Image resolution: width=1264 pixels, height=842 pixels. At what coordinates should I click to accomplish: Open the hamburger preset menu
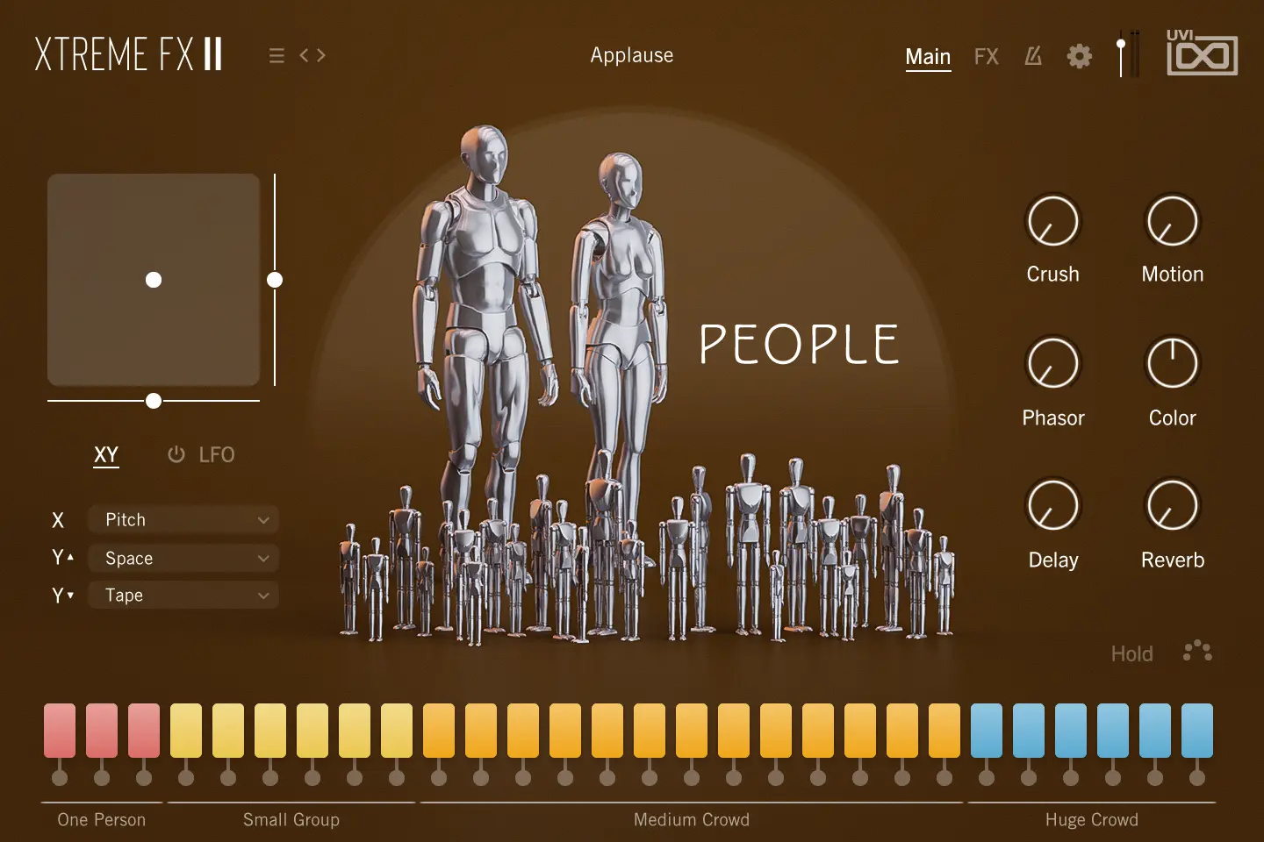coord(276,56)
